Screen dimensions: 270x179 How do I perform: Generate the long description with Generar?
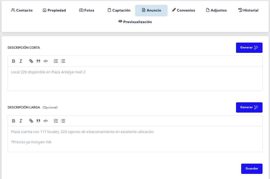pos(249,107)
